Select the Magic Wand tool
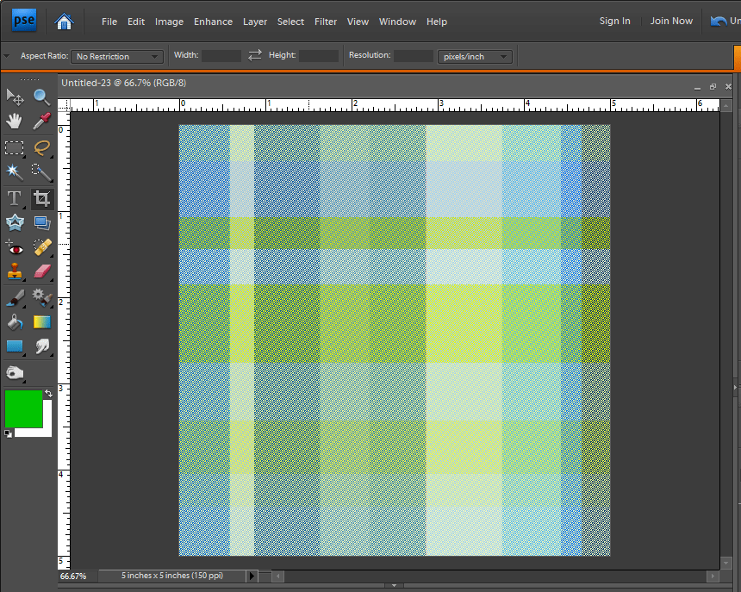This screenshot has width=741, height=592. [x=15, y=171]
